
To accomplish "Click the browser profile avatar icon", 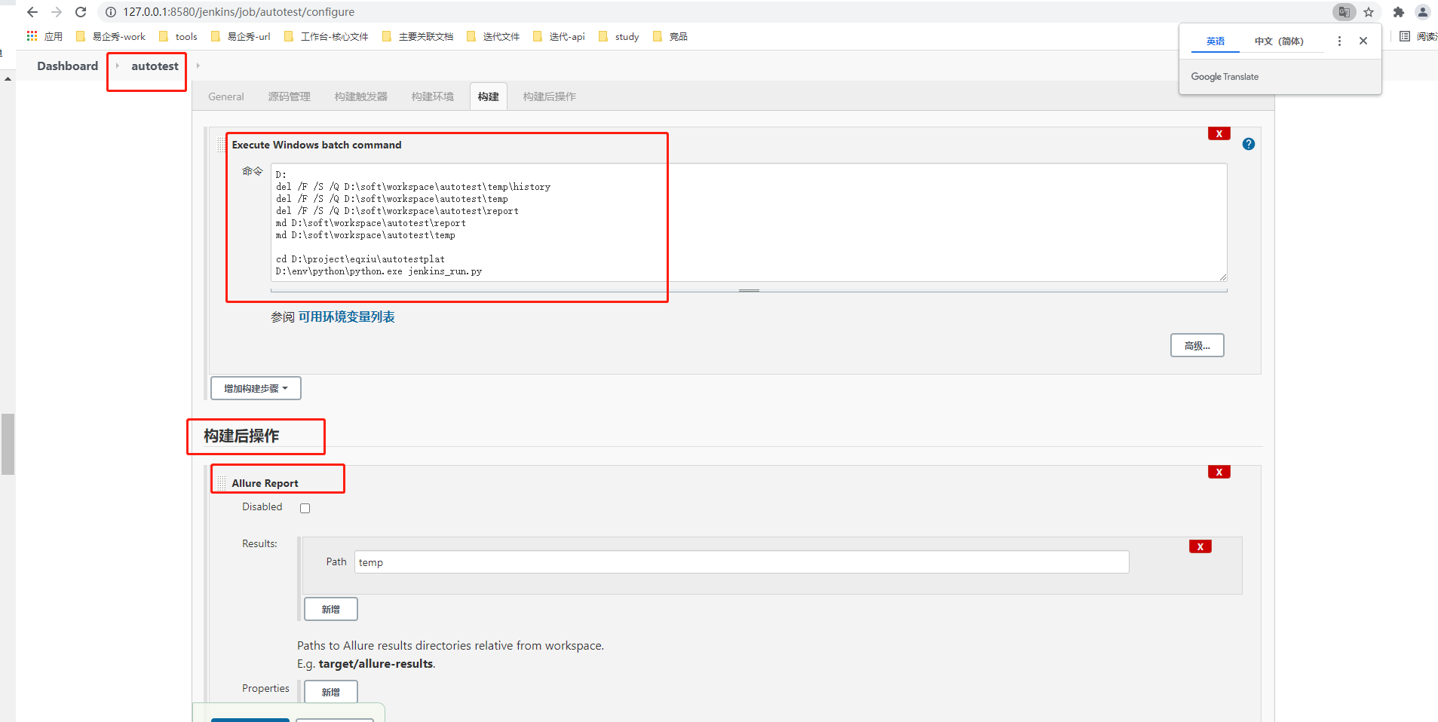I will tap(1422, 12).
